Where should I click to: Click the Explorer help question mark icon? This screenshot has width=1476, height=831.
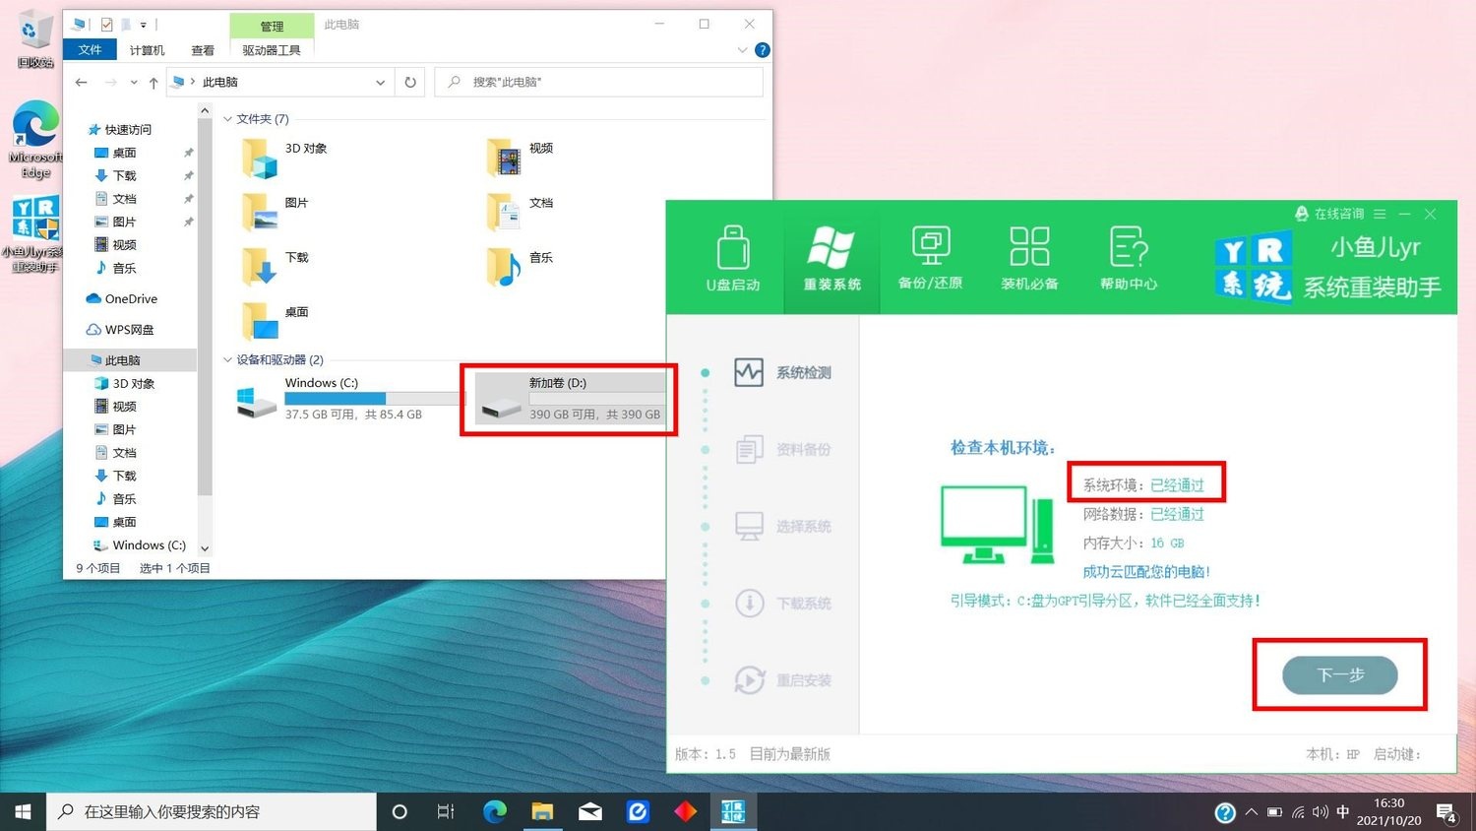tap(762, 50)
